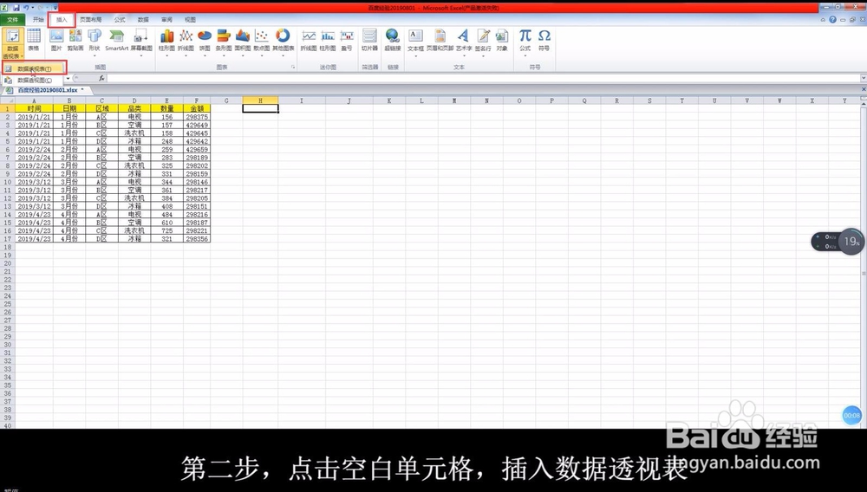867x492 pixels.
Task: Insert an 对象 object
Action: pyautogui.click(x=501, y=40)
